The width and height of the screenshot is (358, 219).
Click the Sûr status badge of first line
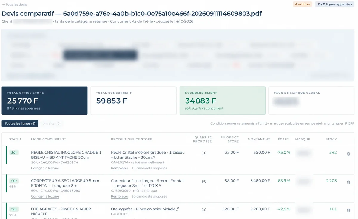pos(14,152)
